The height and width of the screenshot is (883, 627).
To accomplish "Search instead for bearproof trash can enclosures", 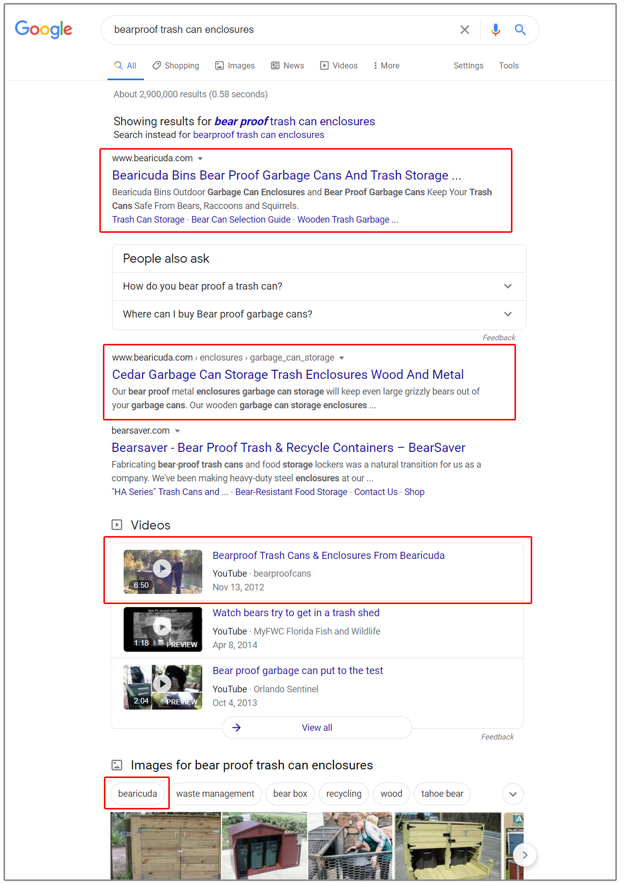I will pyautogui.click(x=259, y=134).
